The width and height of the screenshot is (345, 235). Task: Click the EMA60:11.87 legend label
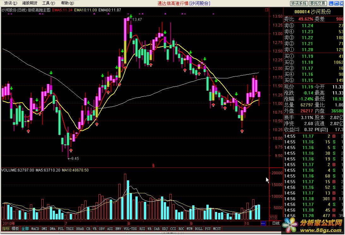click(110, 10)
